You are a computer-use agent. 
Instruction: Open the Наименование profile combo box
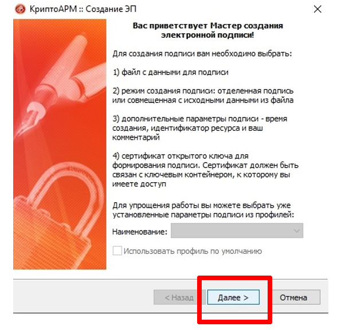237,231
